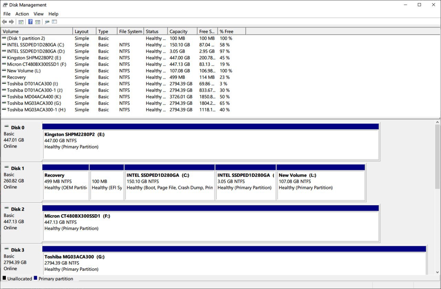Click the Disk 1 drive icon
This screenshot has height=289, width=441.
6,168
